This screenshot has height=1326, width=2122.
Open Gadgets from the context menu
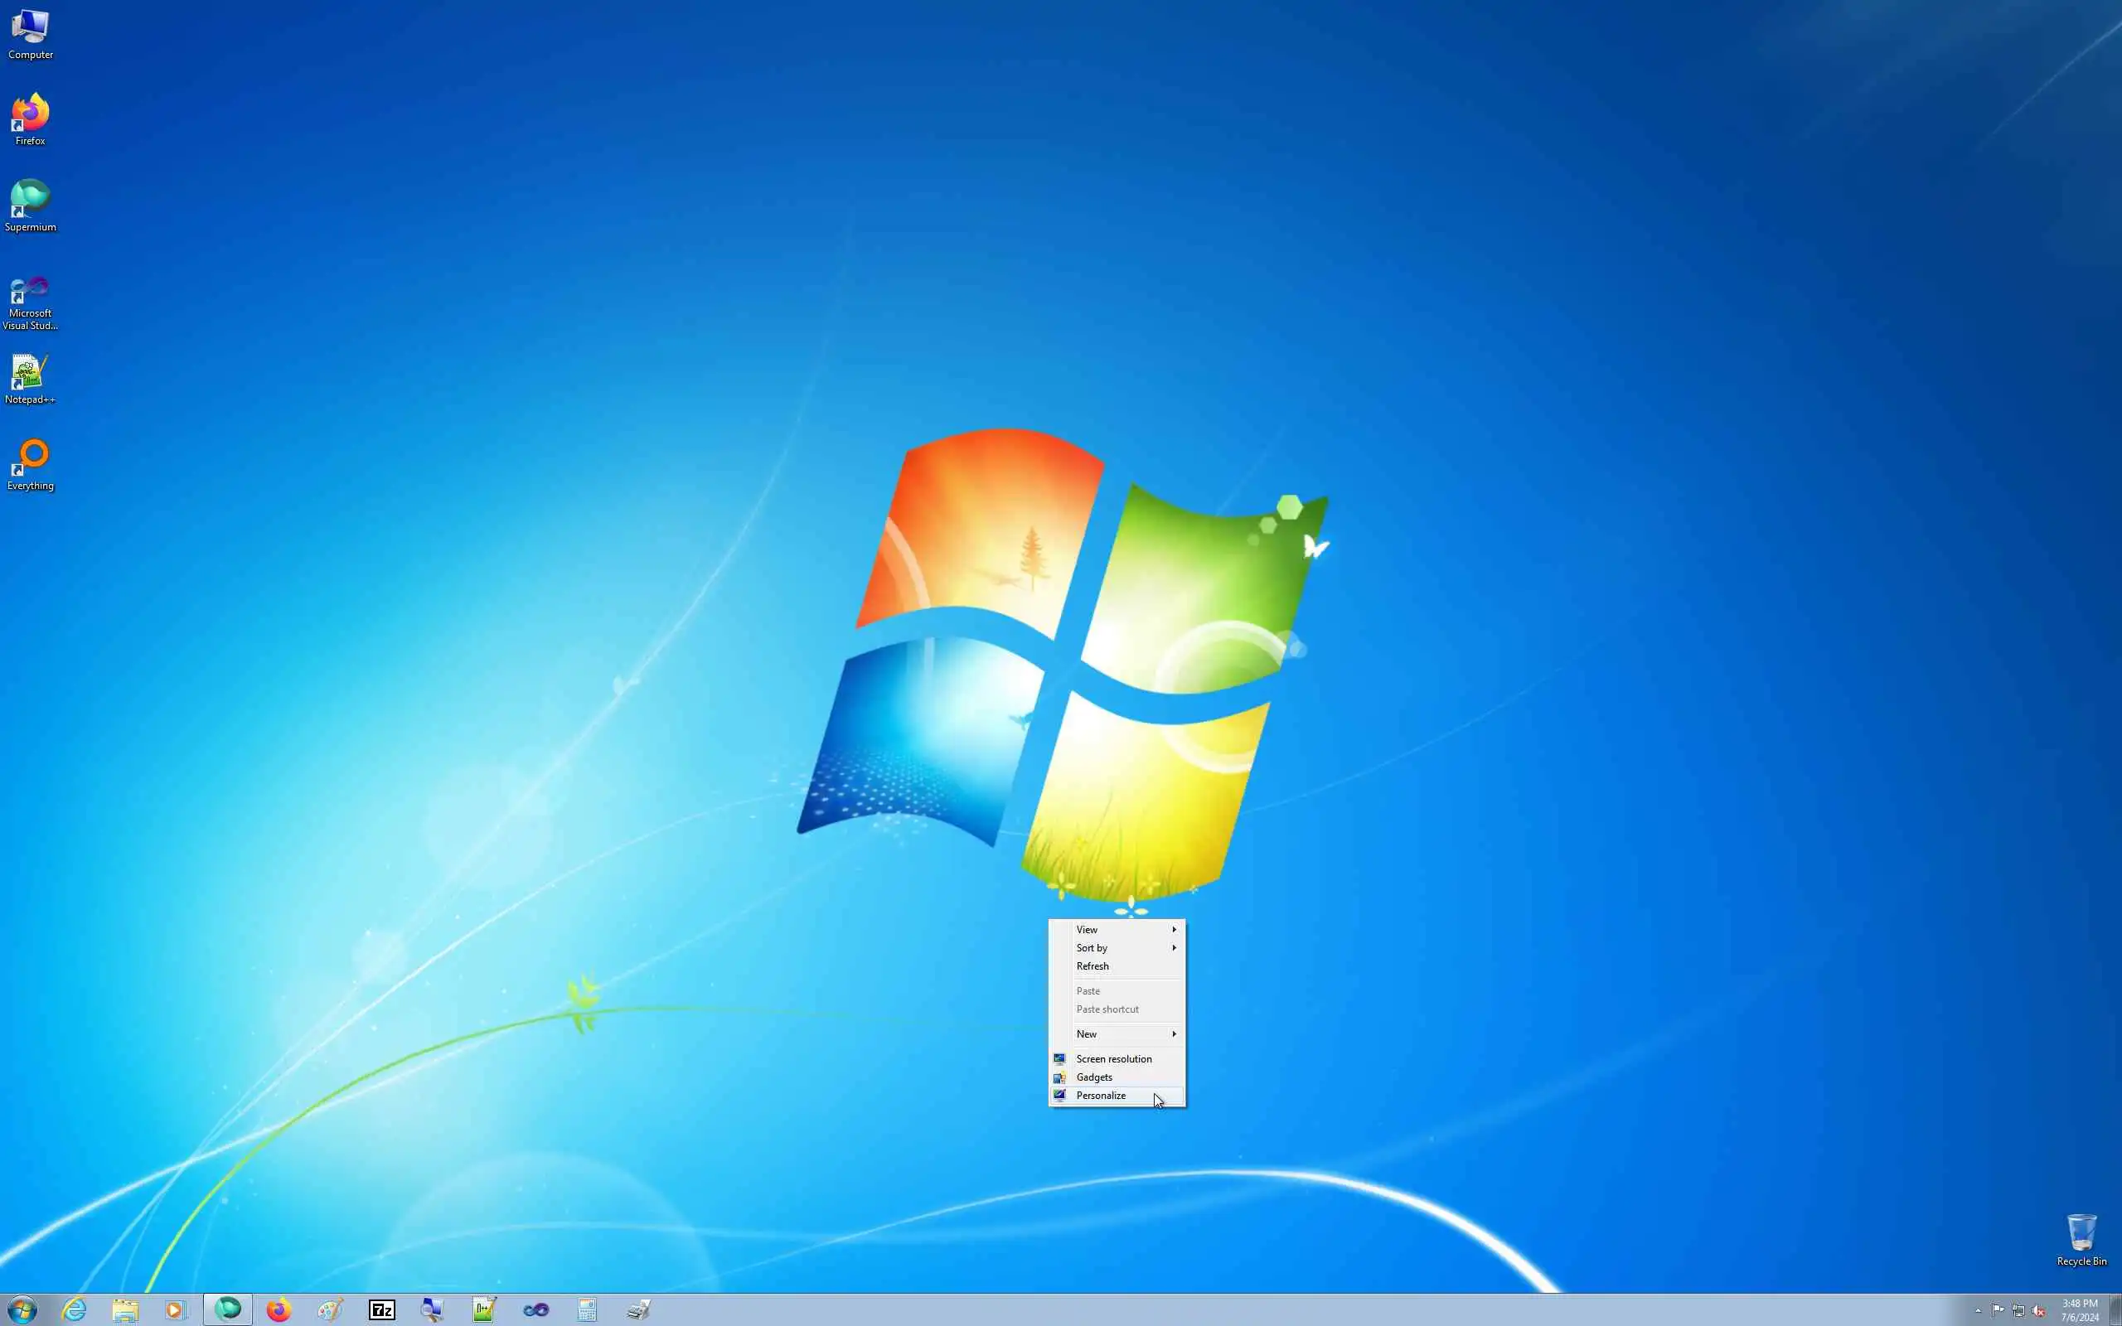coord(1093,1077)
